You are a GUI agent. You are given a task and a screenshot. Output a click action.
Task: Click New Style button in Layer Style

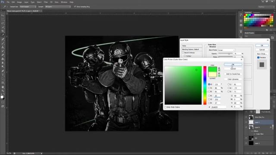pyautogui.click(x=262, y=54)
